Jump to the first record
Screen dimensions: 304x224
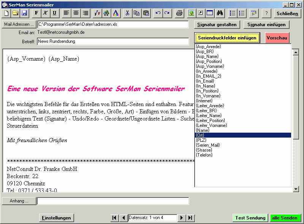[x=114, y=218]
